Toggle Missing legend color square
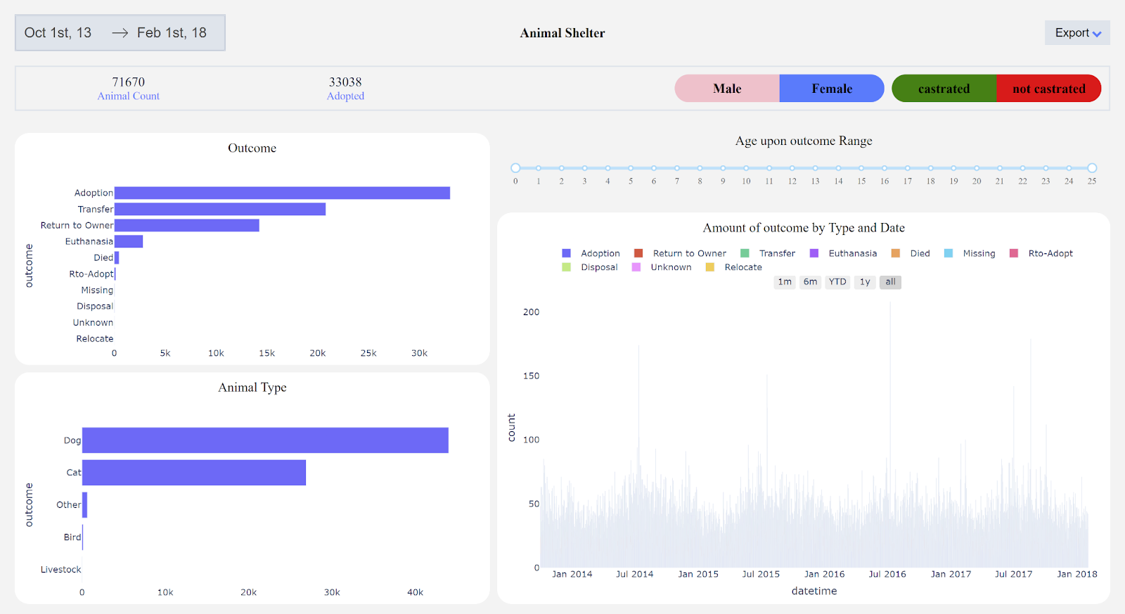Viewport: 1125px width, 614px height. pyautogui.click(x=949, y=253)
